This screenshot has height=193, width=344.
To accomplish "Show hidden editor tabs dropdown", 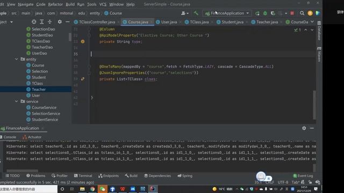I will click(312, 22).
